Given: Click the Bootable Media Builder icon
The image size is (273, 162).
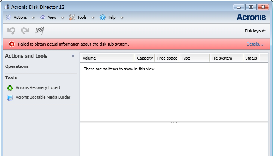Looking at the screenshot, I should pyautogui.click(x=10, y=98).
